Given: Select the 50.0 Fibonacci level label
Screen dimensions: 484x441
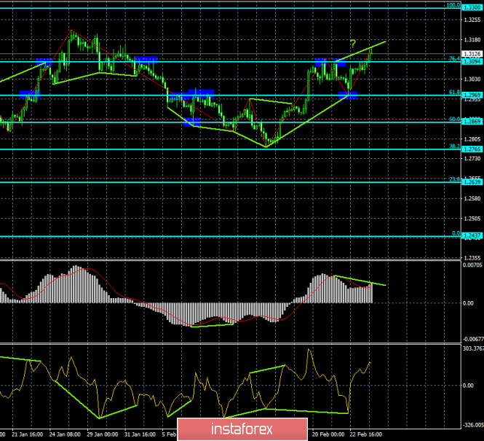Looking at the screenshot, I should click(x=454, y=119).
